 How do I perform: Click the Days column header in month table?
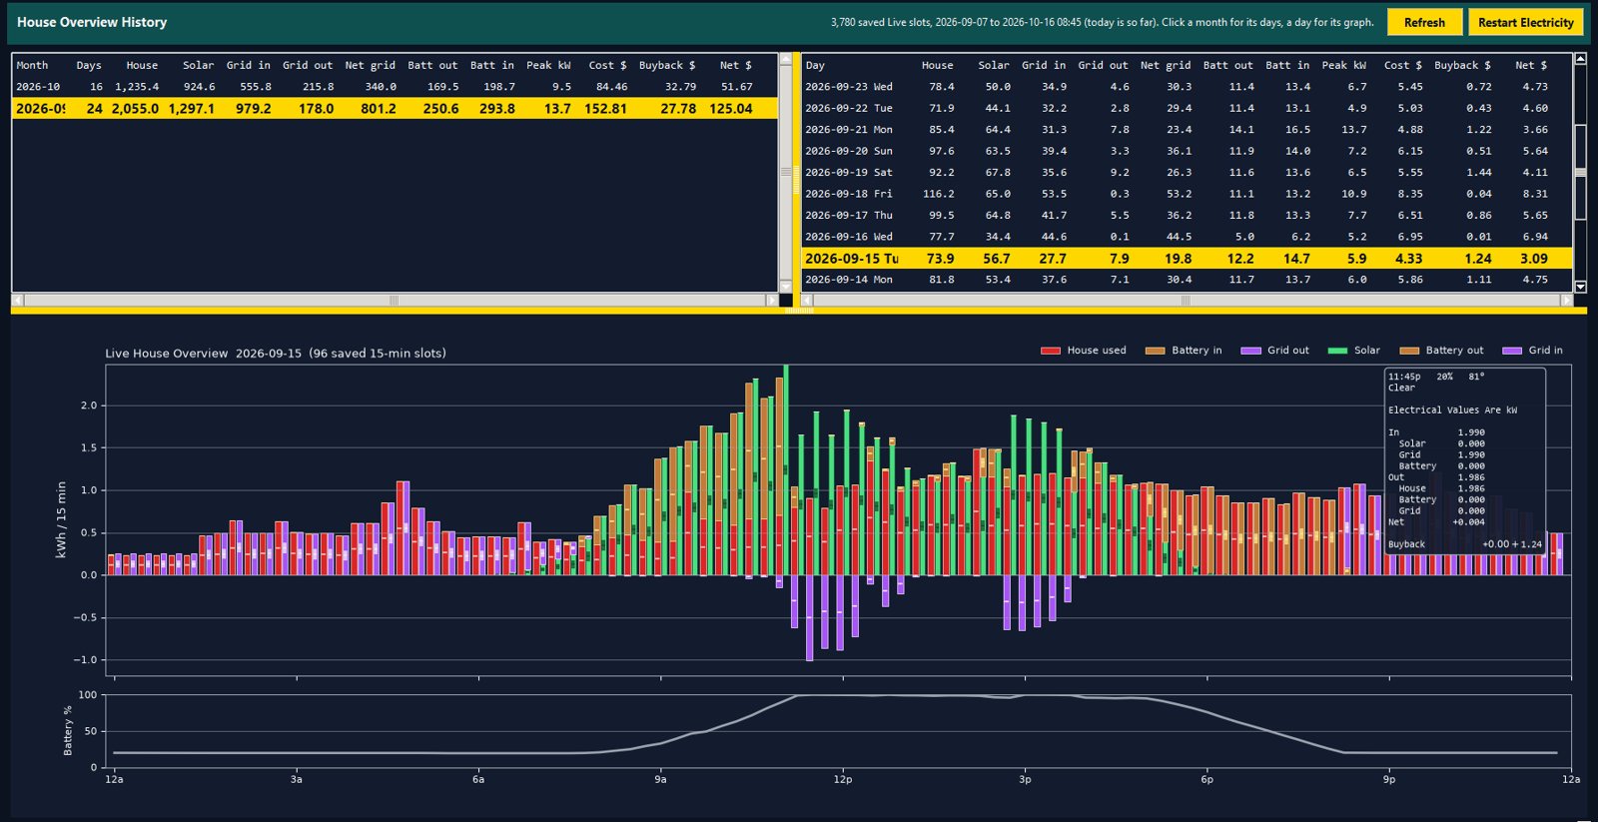(x=89, y=65)
